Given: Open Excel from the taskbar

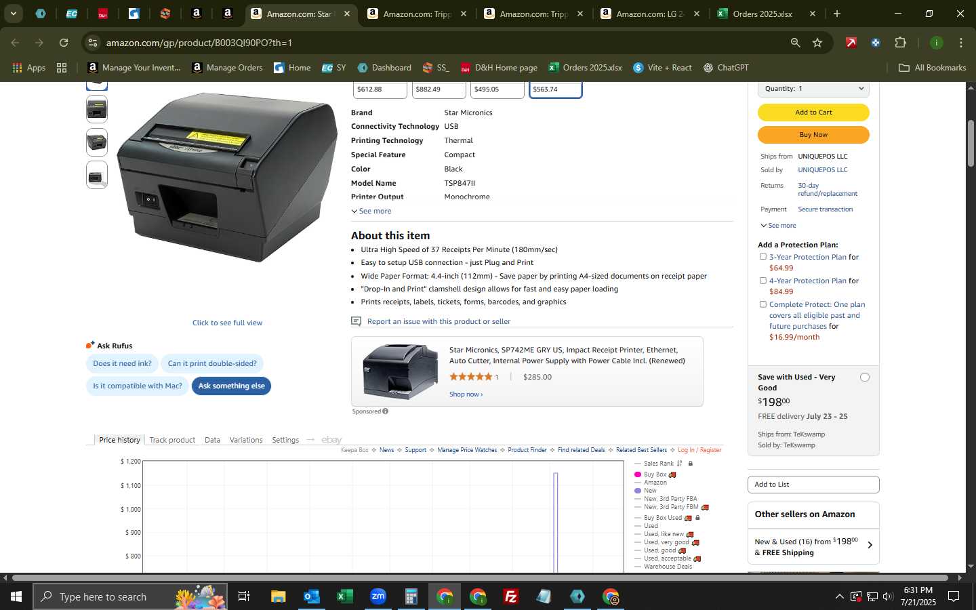Looking at the screenshot, I should tap(344, 596).
